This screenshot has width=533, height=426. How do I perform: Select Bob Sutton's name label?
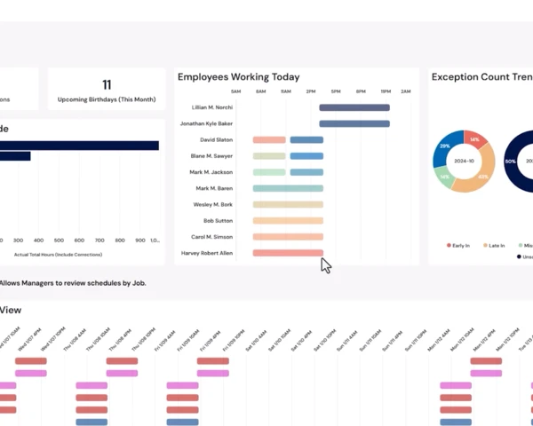[218, 221]
